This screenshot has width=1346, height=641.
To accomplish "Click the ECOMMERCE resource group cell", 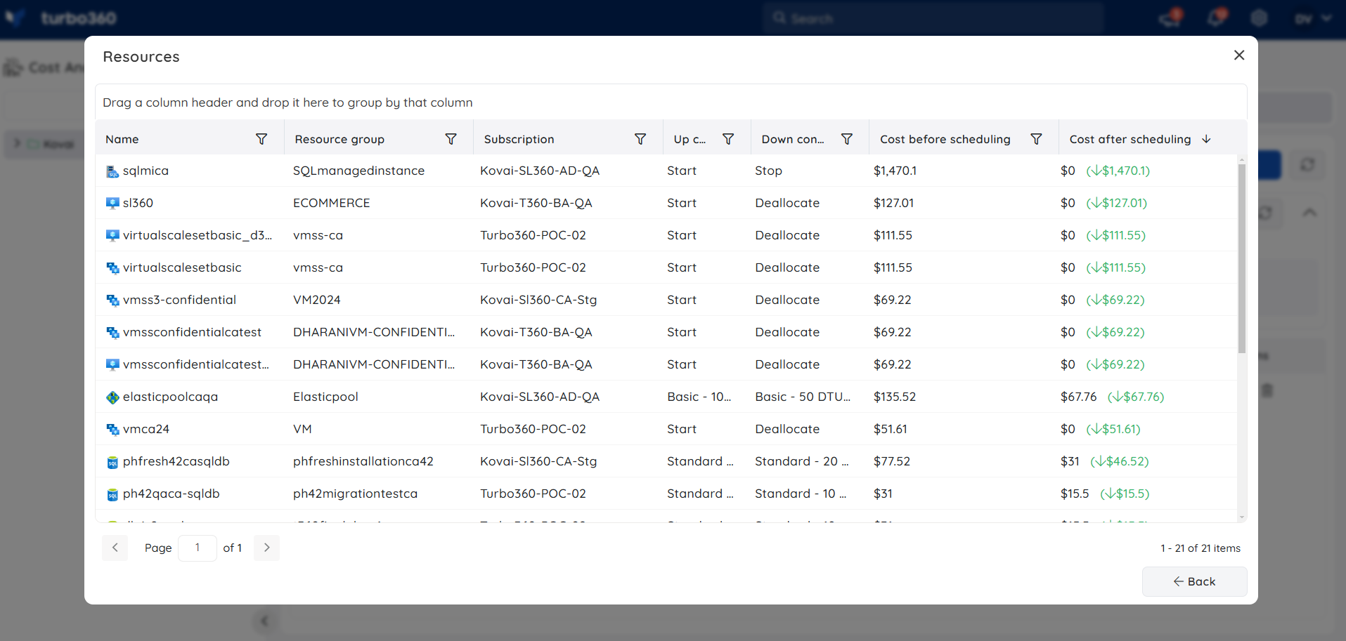I will [x=332, y=203].
